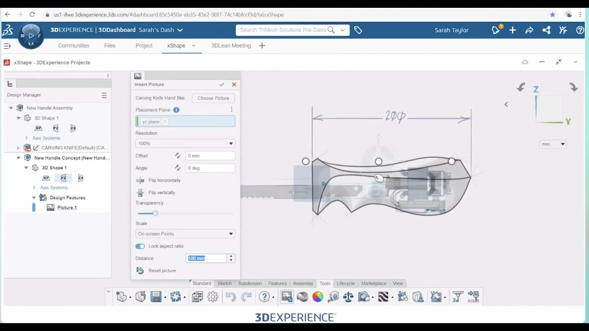Click the Choose Picture button
This screenshot has height=331, width=589.
coord(213,98)
